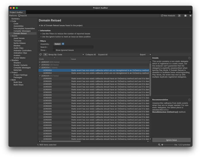Copy the Details text using the copy icon
Viewport: 201px width, 158px height.
click(x=189, y=58)
